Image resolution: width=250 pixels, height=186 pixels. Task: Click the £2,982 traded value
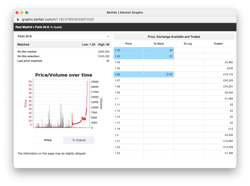tap(229, 62)
